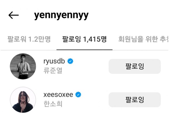This screenshot has width=170, height=118.
Task: Switch to the 팔로워 1.2만명 tab
Action: [x=29, y=39]
